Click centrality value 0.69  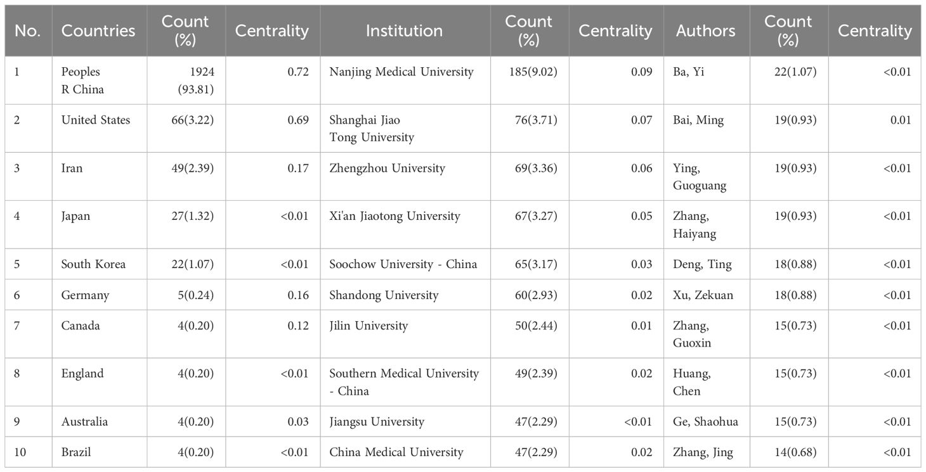click(298, 120)
